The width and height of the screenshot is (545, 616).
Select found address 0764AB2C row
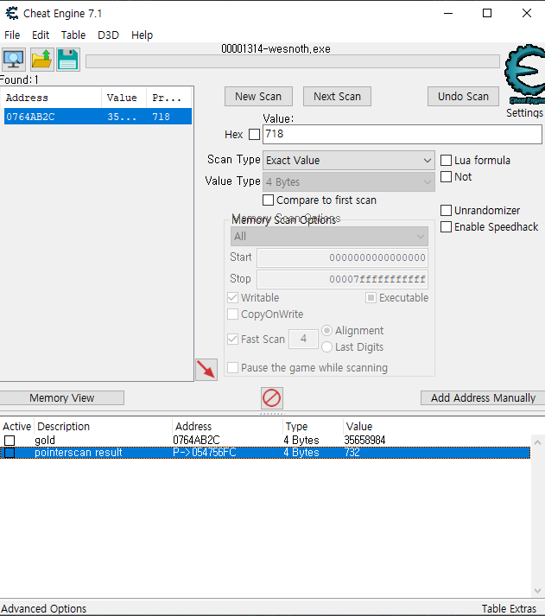click(98, 117)
